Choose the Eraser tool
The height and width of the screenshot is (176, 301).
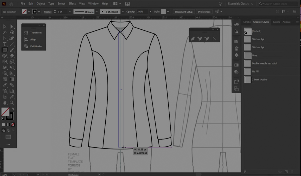(x=12, y=56)
